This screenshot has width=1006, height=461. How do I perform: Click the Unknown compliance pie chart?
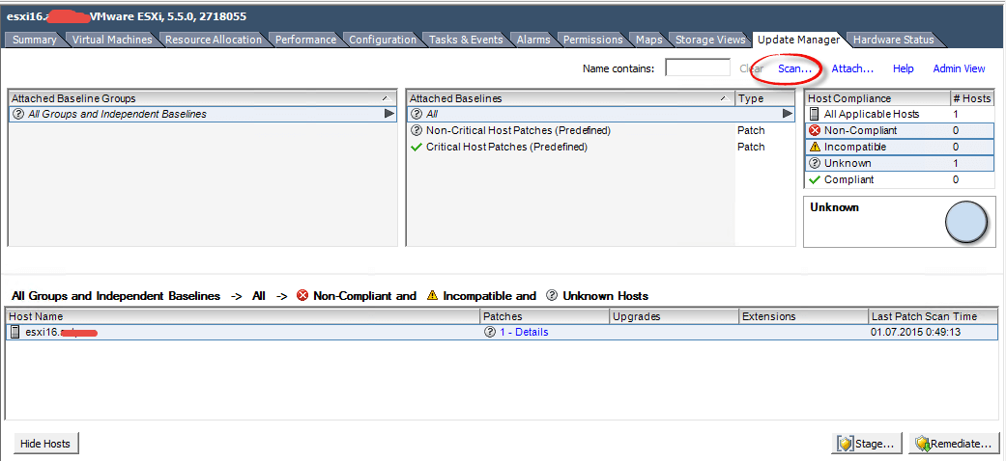(966, 222)
